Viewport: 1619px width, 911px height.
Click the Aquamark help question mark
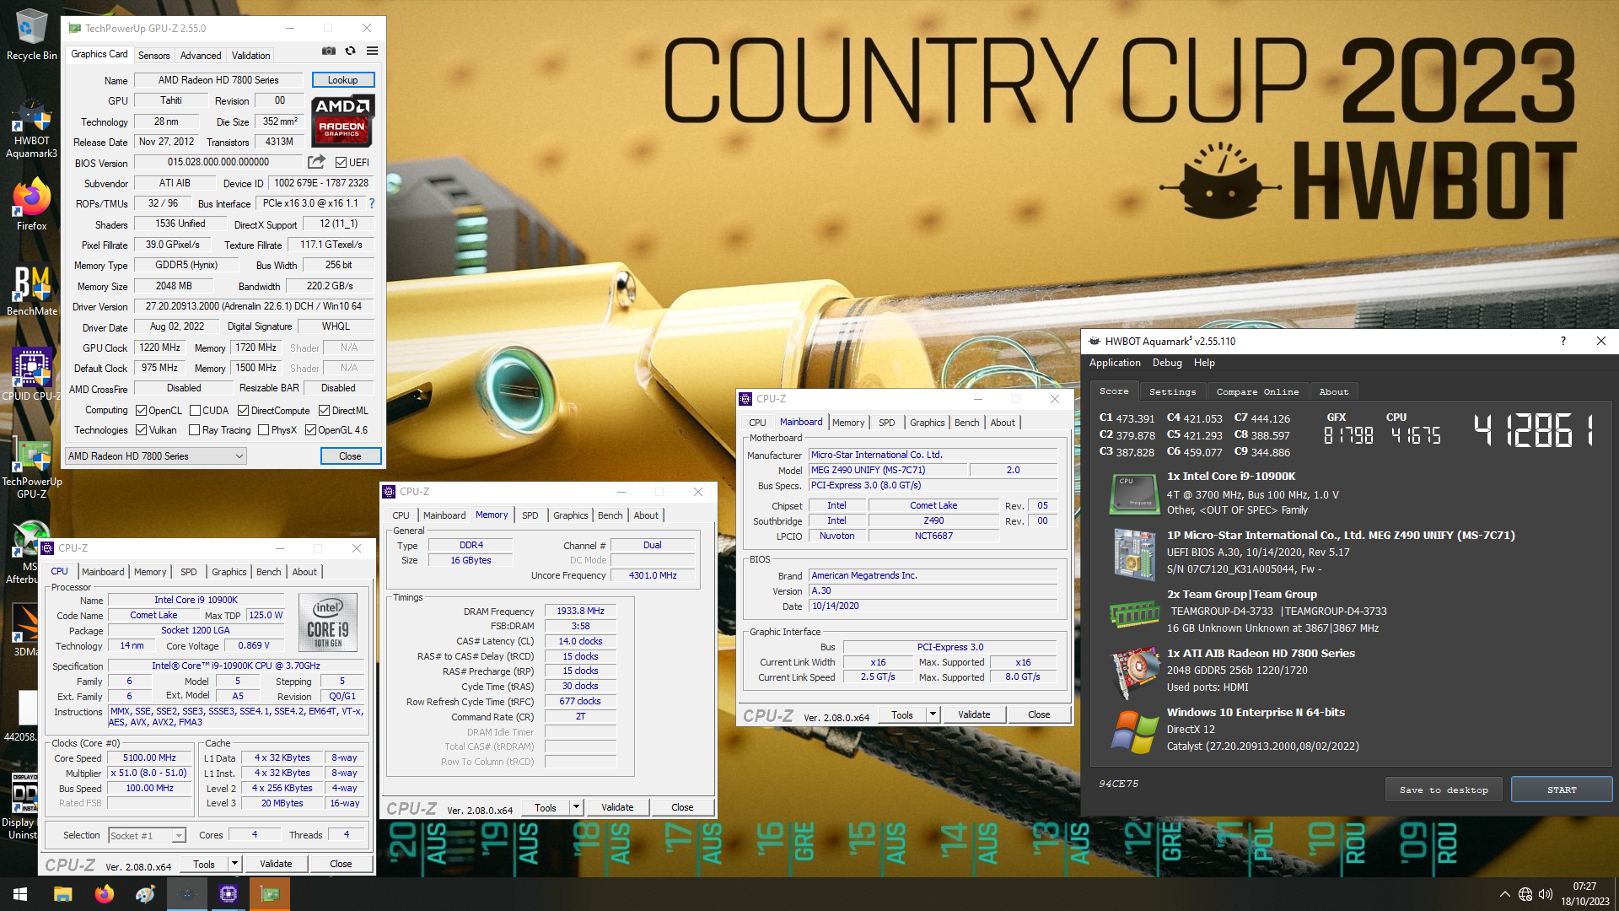(1563, 341)
